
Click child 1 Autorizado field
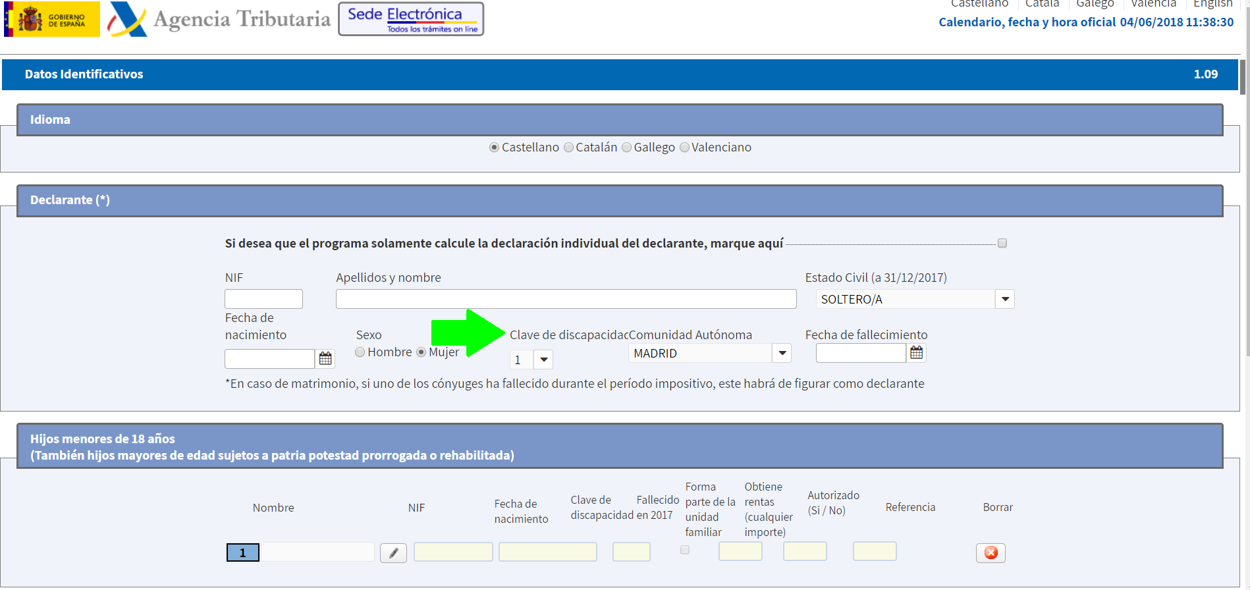pos(875,551)
